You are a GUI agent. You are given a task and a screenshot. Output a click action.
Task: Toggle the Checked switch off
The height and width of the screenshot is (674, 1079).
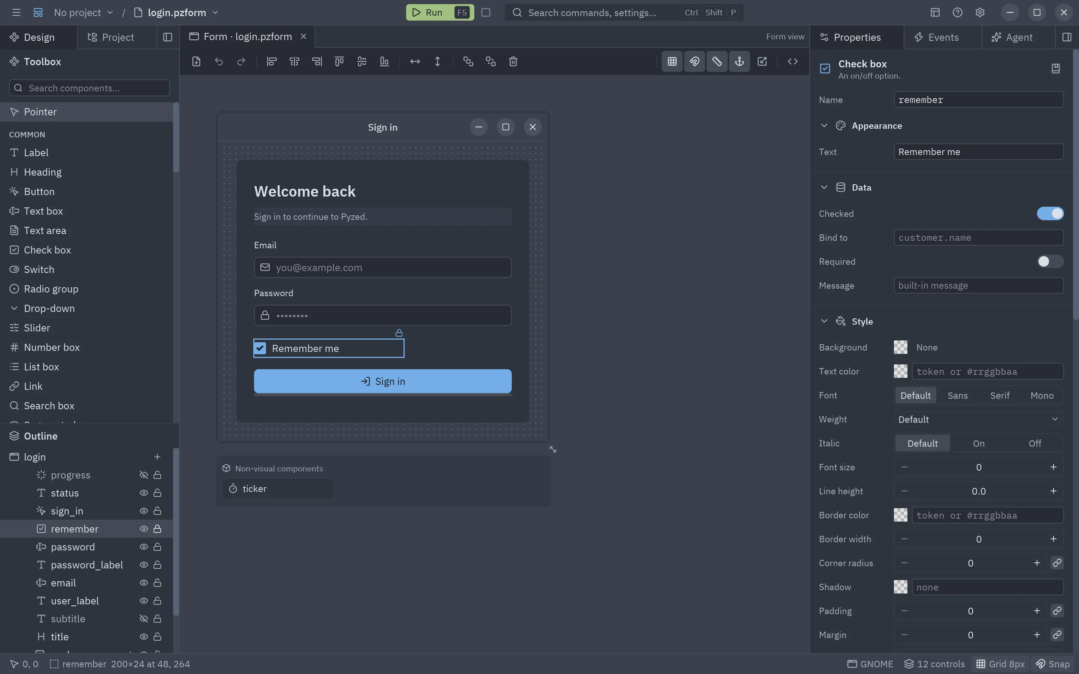[x=1050, y=213]
